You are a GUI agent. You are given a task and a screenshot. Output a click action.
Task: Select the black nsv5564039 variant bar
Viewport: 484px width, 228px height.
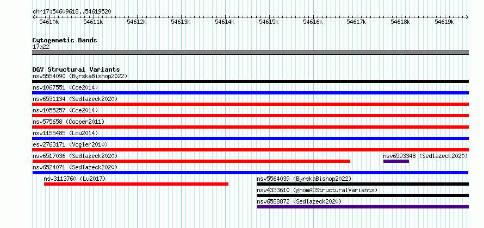(363, 184)
